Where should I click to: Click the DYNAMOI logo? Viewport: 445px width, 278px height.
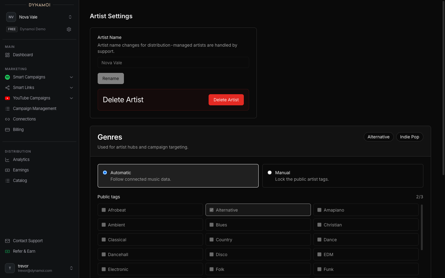(40, 5)
